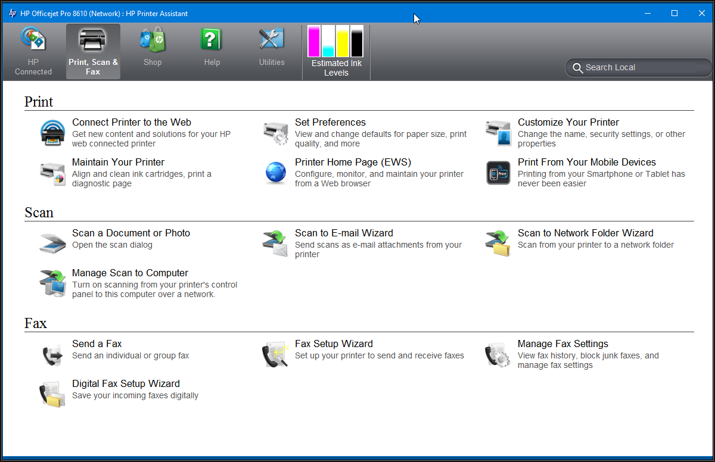This screenshot has height=462, width=715.
Task: Click the cyan ink level bar
Action: 328,41
